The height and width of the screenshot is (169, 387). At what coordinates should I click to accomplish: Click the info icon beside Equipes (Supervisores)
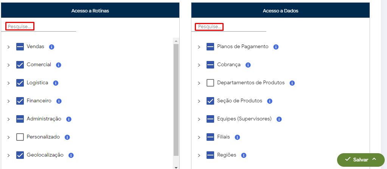[279, 119]
